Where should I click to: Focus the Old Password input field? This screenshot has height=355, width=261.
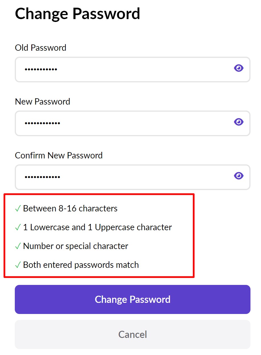122,69
